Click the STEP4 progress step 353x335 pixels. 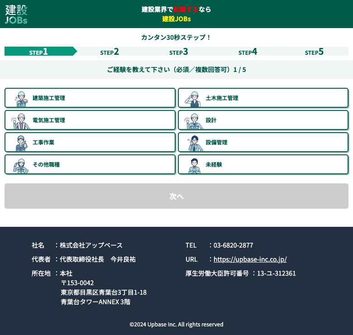pyautogui.click(x=248, y=52)
